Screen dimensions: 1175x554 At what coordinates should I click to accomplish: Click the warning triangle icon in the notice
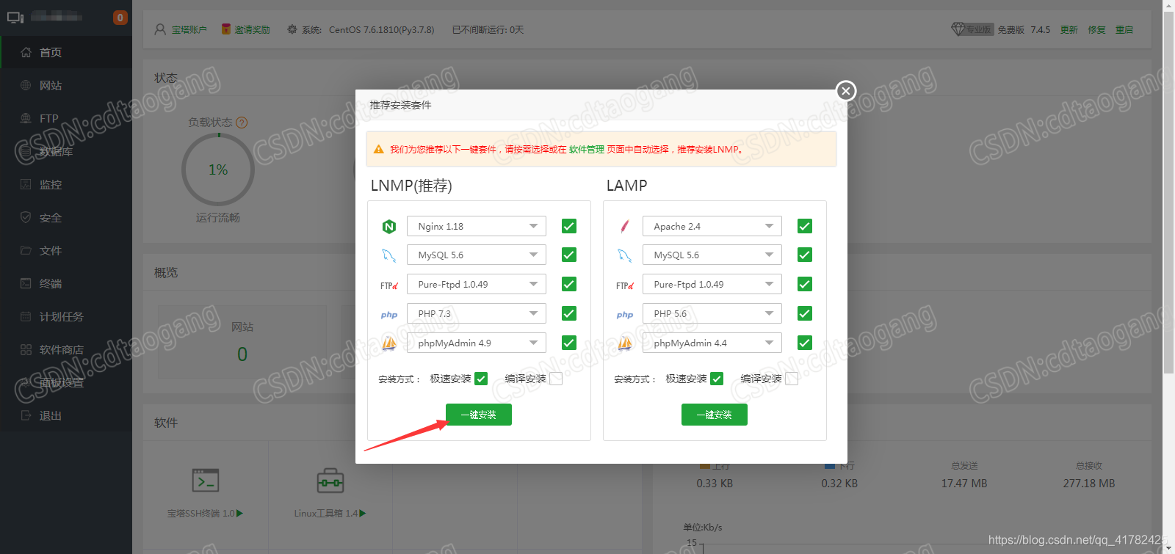click(379, 149)
